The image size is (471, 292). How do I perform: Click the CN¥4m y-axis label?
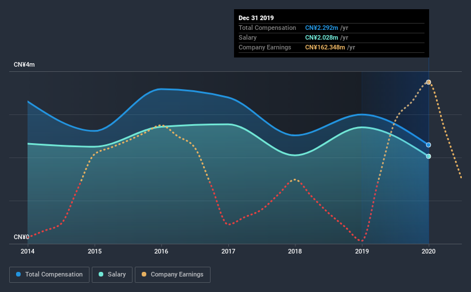(24, 65)
